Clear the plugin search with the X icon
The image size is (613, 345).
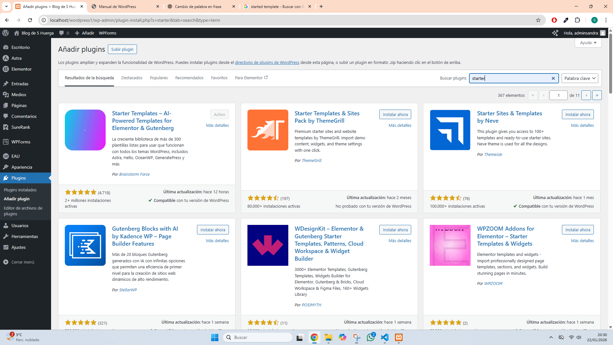(553, 78)
